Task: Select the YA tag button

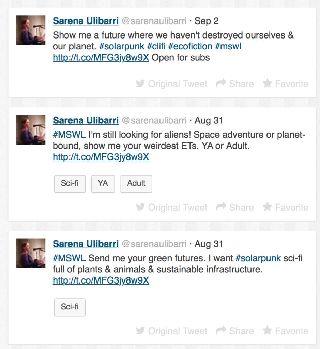Action: pos(103,183)
